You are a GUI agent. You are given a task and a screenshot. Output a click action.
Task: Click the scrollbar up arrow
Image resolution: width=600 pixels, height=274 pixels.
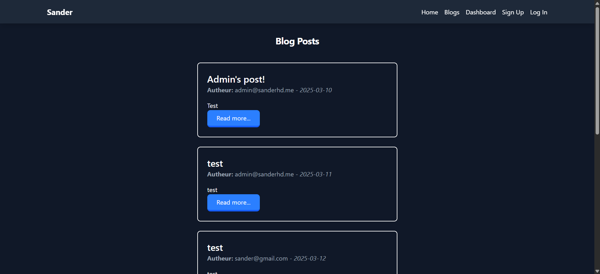click(597, 3)
